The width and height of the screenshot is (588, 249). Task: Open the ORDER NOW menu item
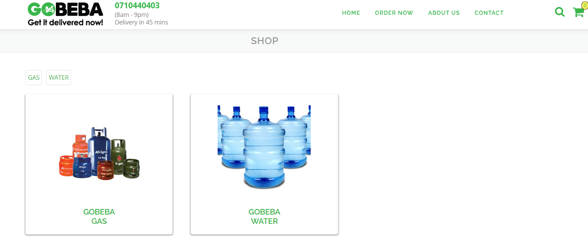[394, 13]
